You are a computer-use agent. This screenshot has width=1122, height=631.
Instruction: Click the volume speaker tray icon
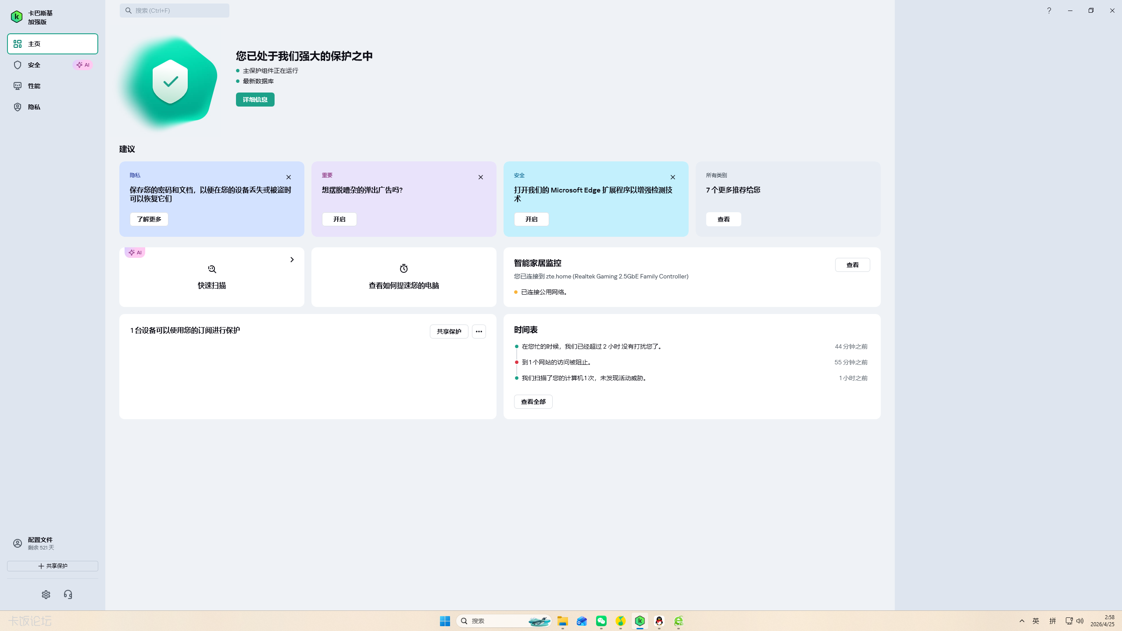[x=1080, y=621]
